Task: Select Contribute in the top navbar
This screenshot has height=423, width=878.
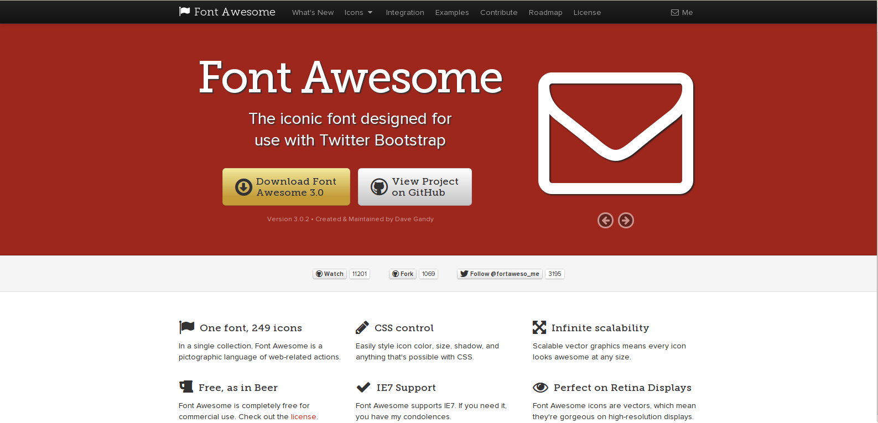Action: 499,12
